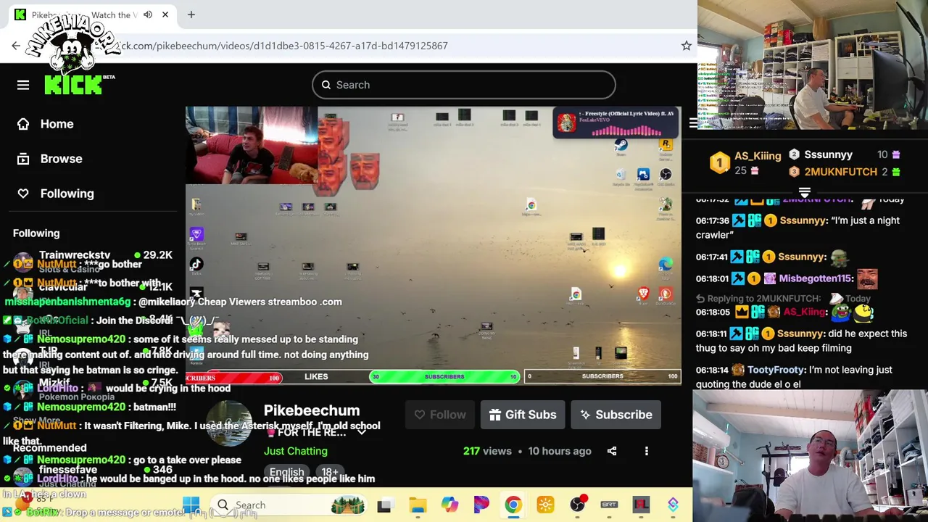Screen dimensions: 928x522
Task: Click Misbegotten115 username in chat
Action: click(x=816, y=278)
